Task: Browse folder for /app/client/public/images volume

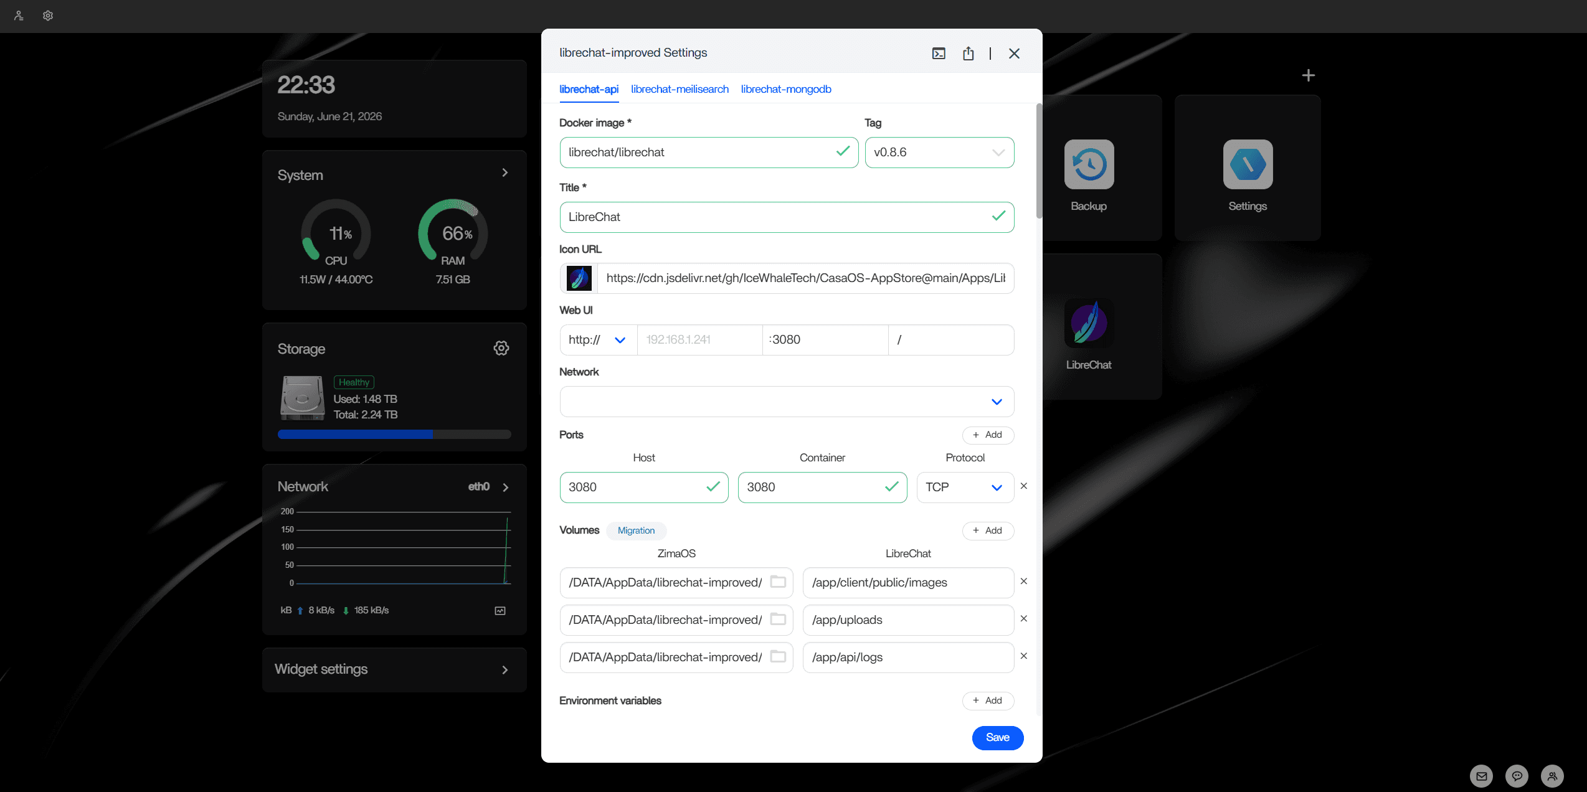Action: 778,582
